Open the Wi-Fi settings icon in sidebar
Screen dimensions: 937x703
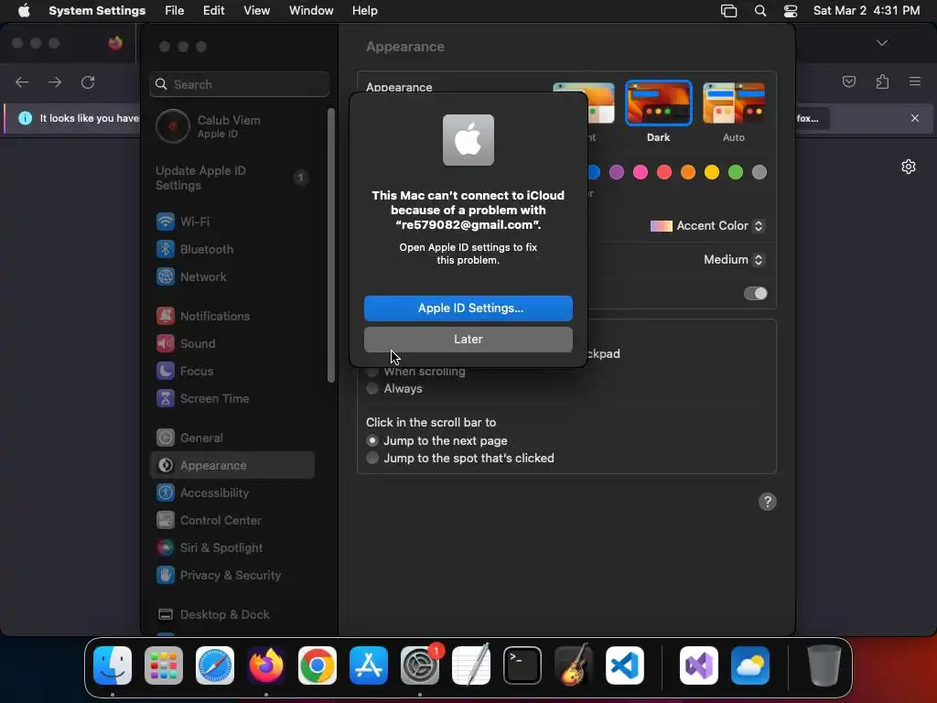166,222
